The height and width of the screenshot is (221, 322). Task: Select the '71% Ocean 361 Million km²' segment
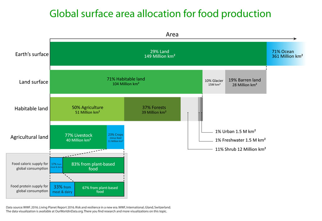coord(286,54)
